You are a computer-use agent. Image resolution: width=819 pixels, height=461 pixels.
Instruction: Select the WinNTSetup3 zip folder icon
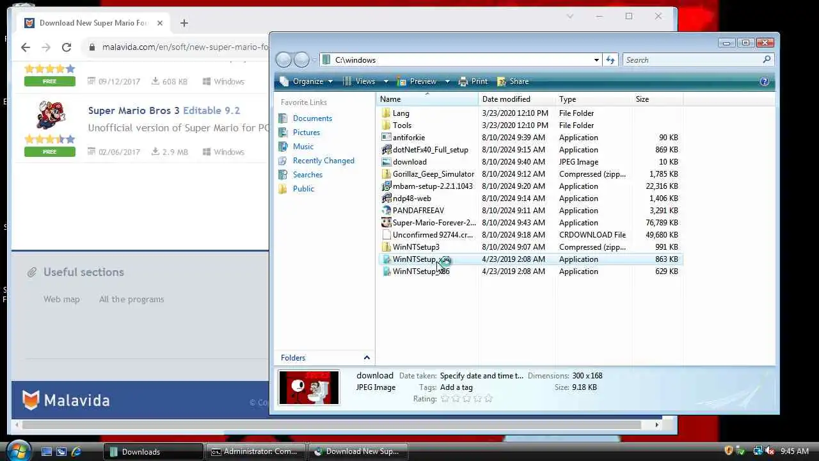pos(386,247)
